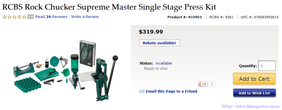Screen dimensions: 282x110
Task: Click the bbs.3dmgame.com watermark URL
Action: click(251, 106)
